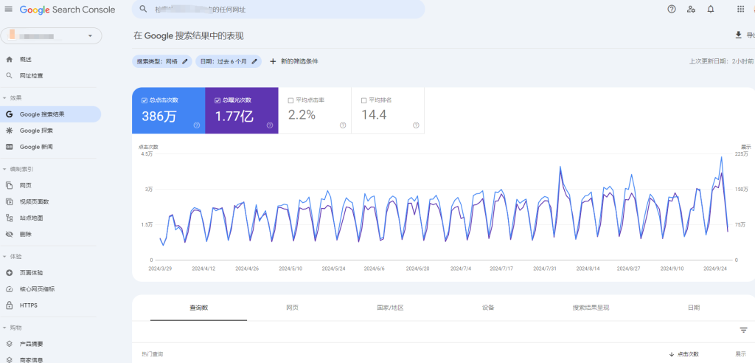
Task: Click the help icon on 总点击次数 card
Action: click(197, 125)
